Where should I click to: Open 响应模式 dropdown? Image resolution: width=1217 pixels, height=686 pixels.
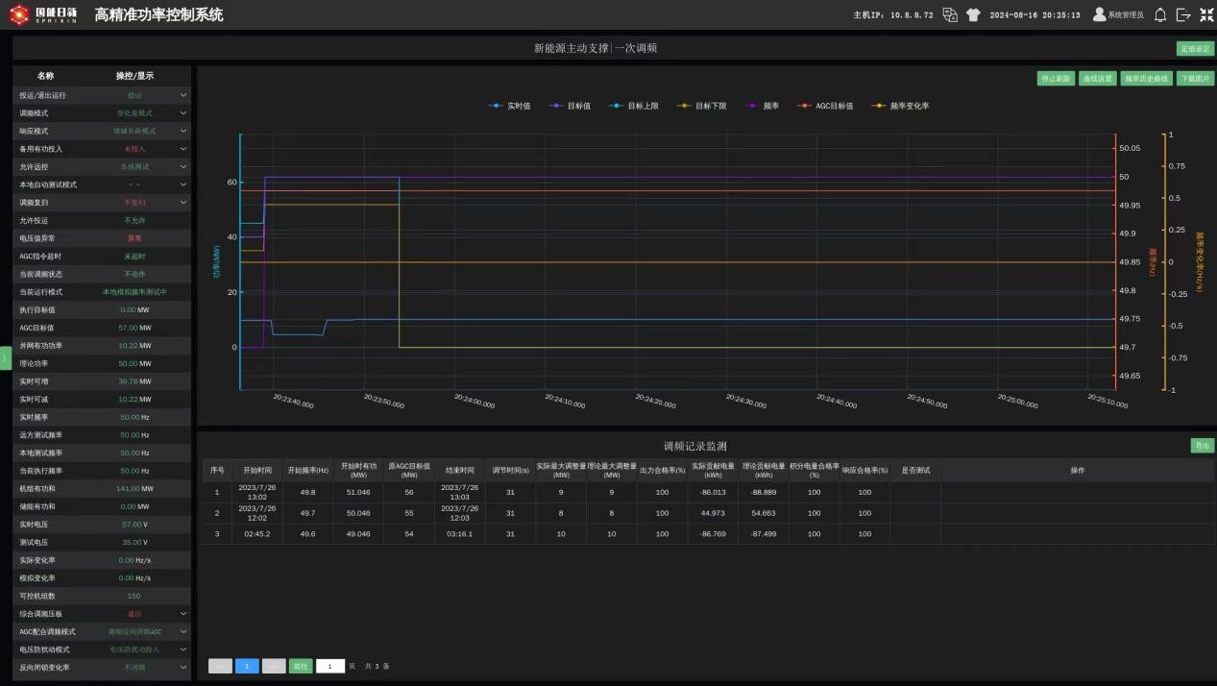(183, 131)
